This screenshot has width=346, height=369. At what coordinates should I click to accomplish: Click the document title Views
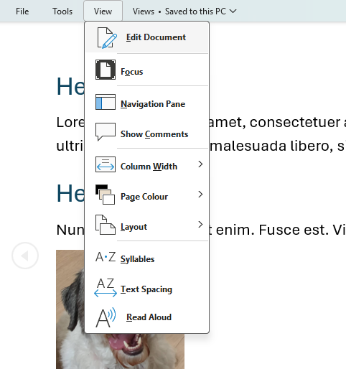pos(144,11)
